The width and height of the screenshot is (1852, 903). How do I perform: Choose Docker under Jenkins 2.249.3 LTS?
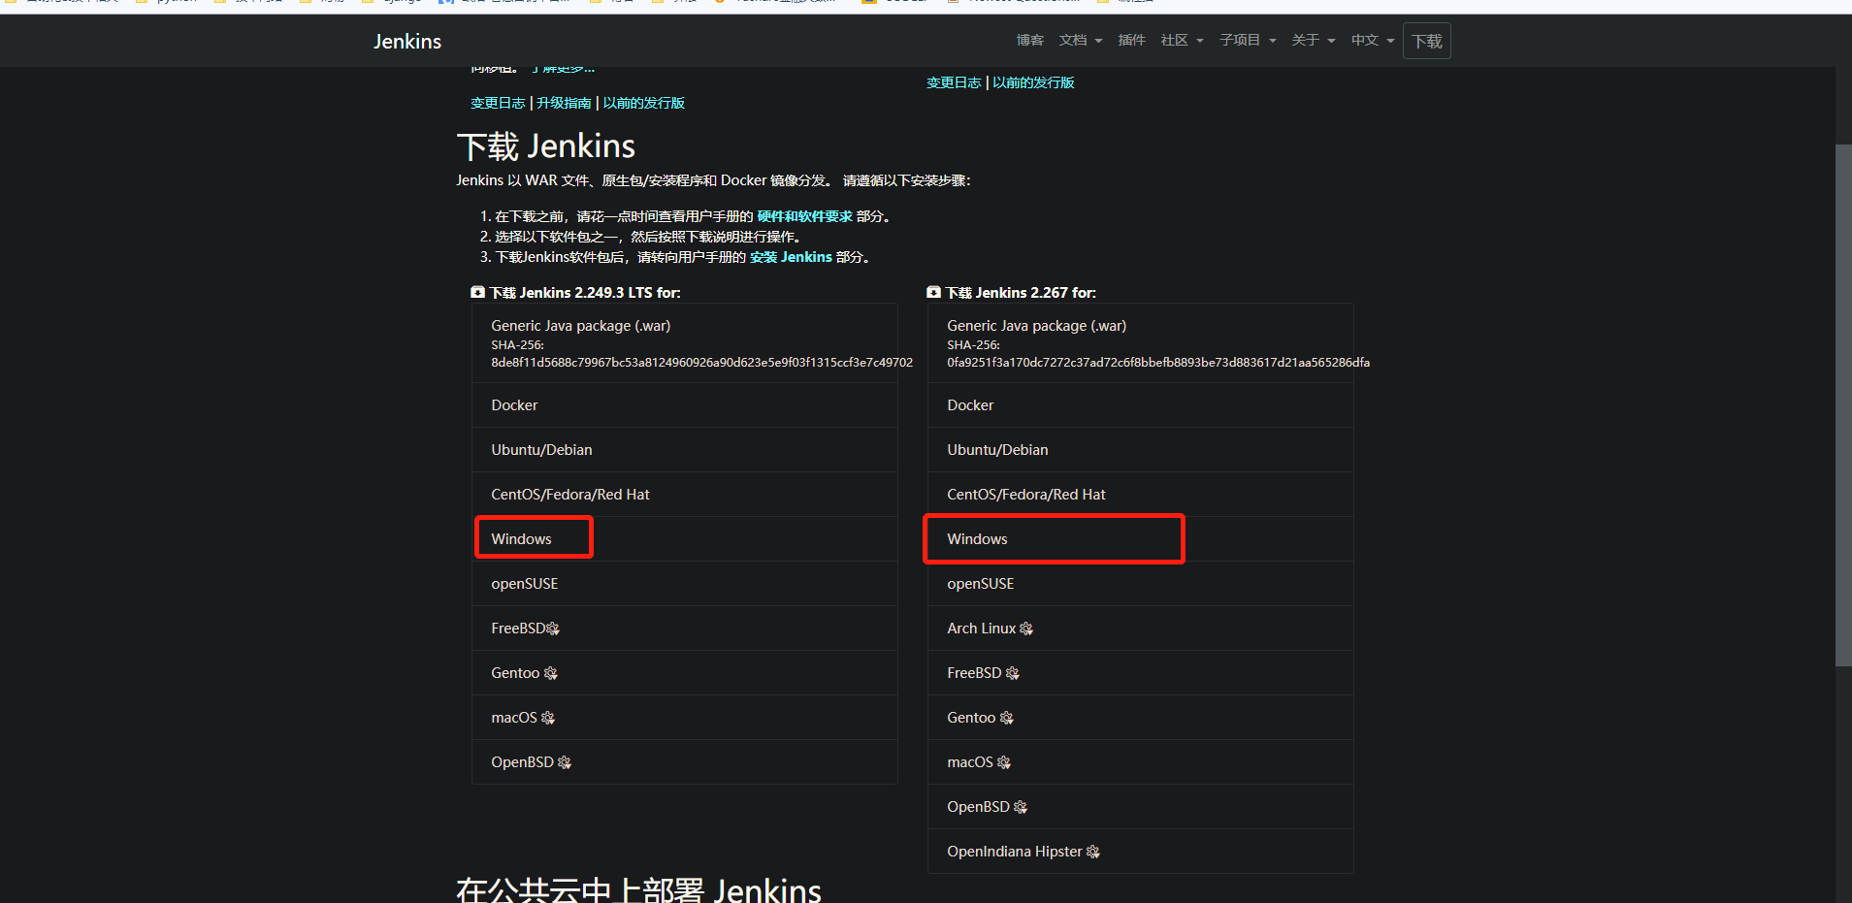click(x=685, y=405)
